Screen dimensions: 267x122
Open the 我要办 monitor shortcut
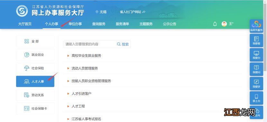tap(256, 55)
